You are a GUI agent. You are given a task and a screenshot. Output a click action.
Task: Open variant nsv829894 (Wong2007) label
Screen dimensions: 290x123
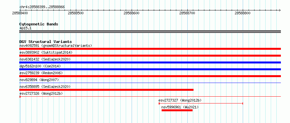click(x=39, y=80)
